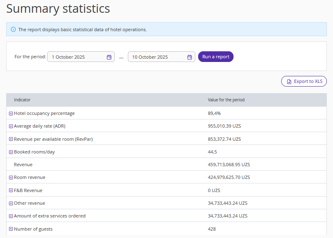Expand Other revenue row
This screenshot has height=238, width=333.
click(x=11, y=204)
